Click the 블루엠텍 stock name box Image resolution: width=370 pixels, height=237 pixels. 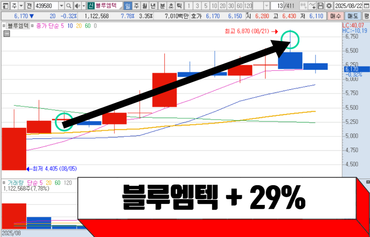tap(108, 5)
